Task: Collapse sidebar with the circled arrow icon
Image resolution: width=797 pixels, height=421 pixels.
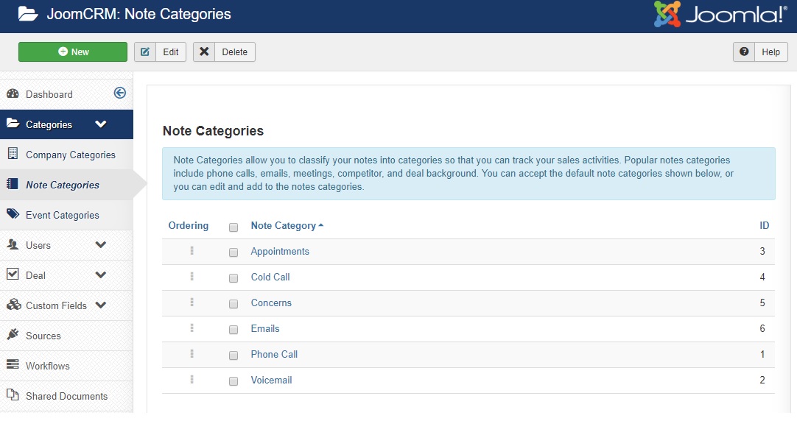Action: point(120,93)
